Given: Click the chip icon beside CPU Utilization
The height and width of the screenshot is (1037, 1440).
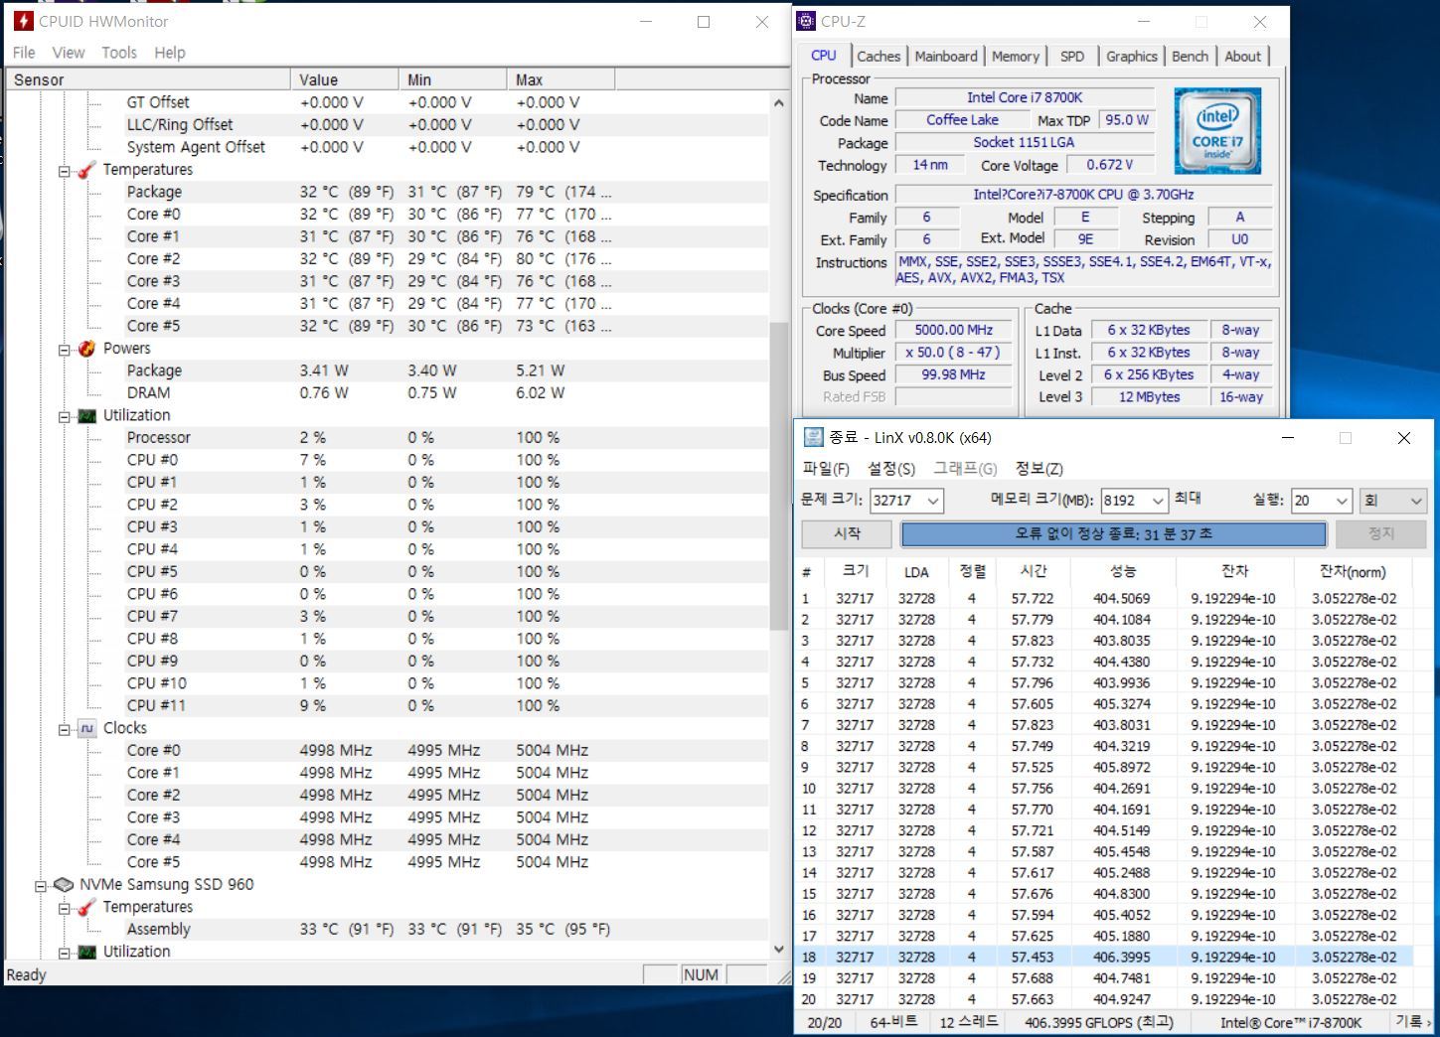Looking at the screenshot, I should point(87,415).
